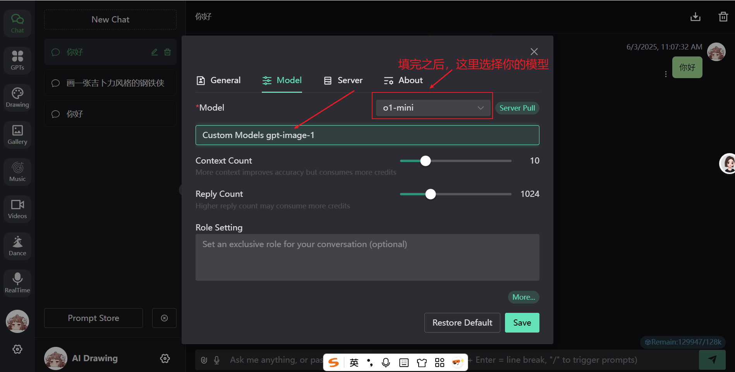The image size is (735, 372).
Task: Open the GPTs panel
Action: 17,60
